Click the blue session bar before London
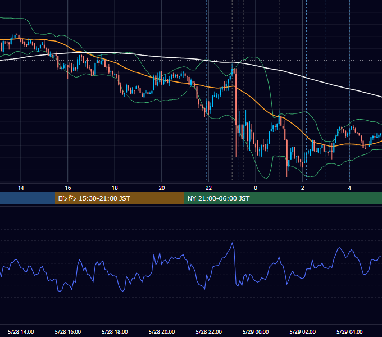The image size is (382, 337). (28, 198)
